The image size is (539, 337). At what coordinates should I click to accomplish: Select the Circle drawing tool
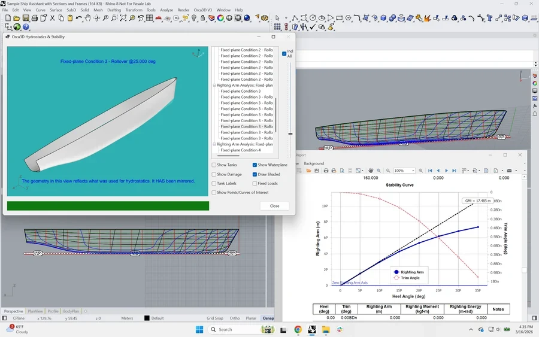click(313, 18)
